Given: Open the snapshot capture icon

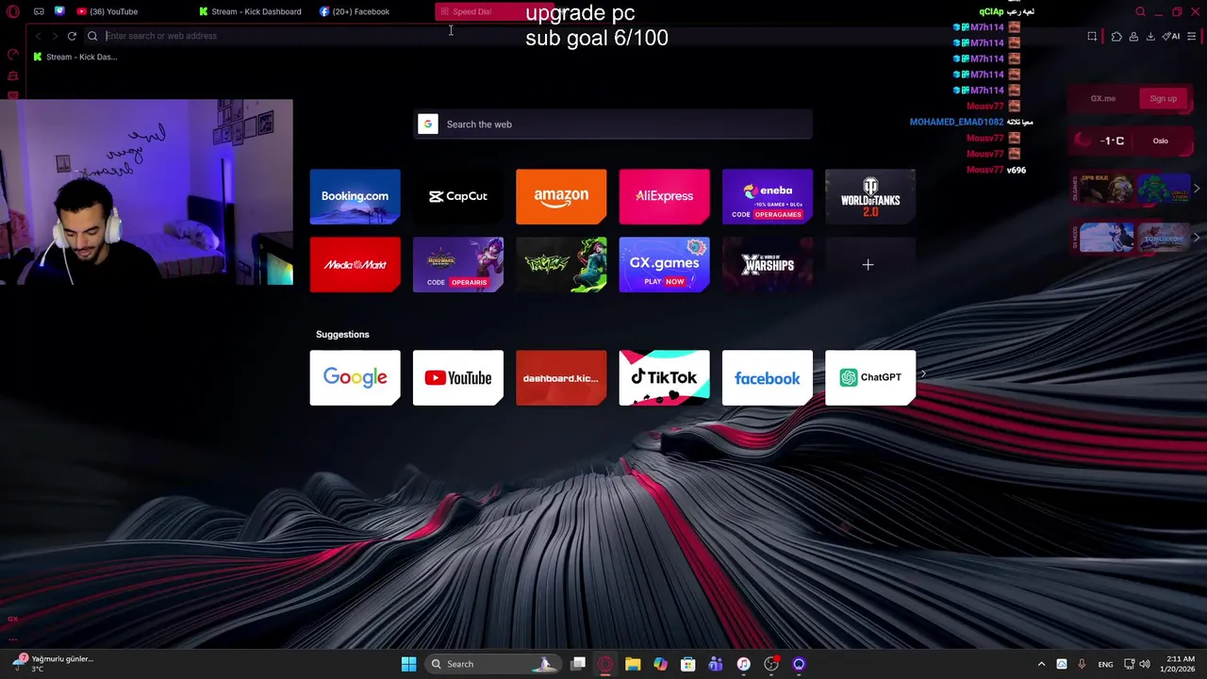Looking at the screenshot, I should (x=1092, y=36).
